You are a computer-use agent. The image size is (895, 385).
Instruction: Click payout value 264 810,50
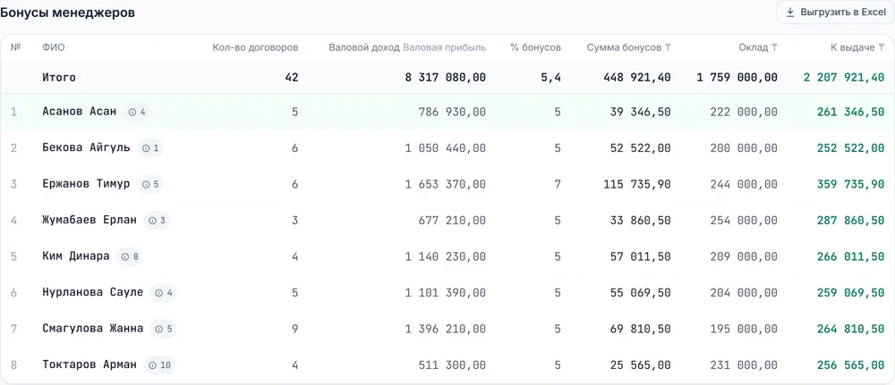[x=851, y=330]
